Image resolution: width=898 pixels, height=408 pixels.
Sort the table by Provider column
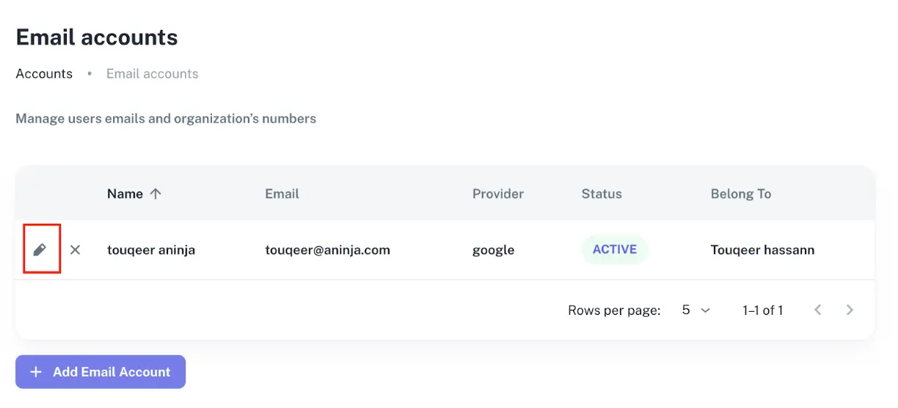(497, 194)
